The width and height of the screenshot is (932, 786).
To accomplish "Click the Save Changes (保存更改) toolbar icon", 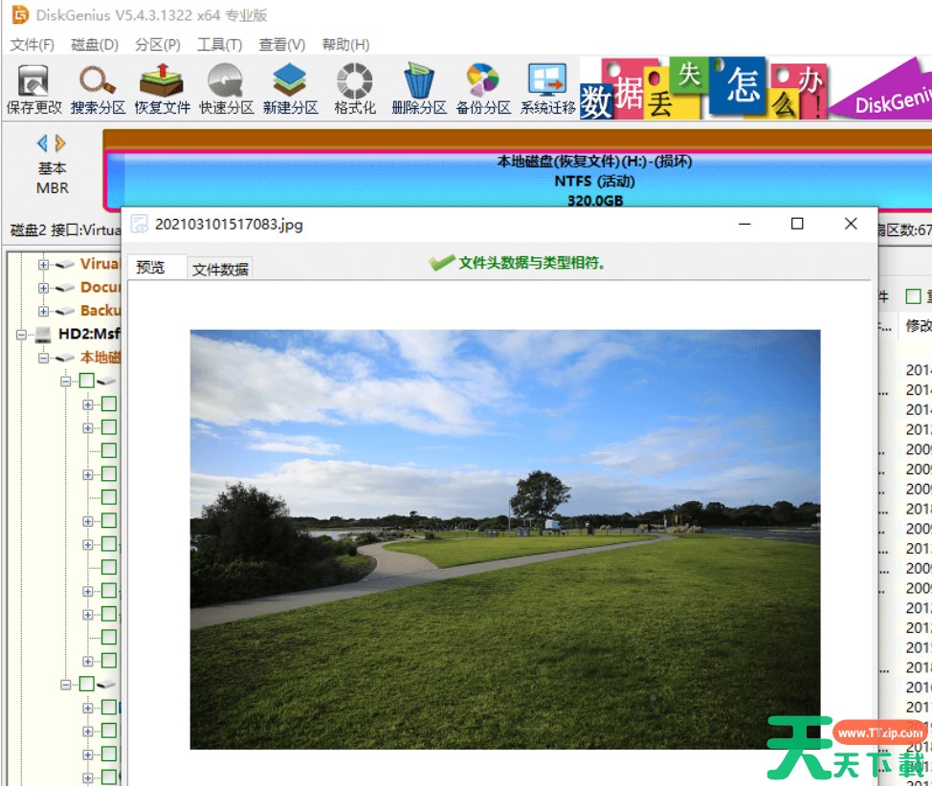I will tap(33, 88).
